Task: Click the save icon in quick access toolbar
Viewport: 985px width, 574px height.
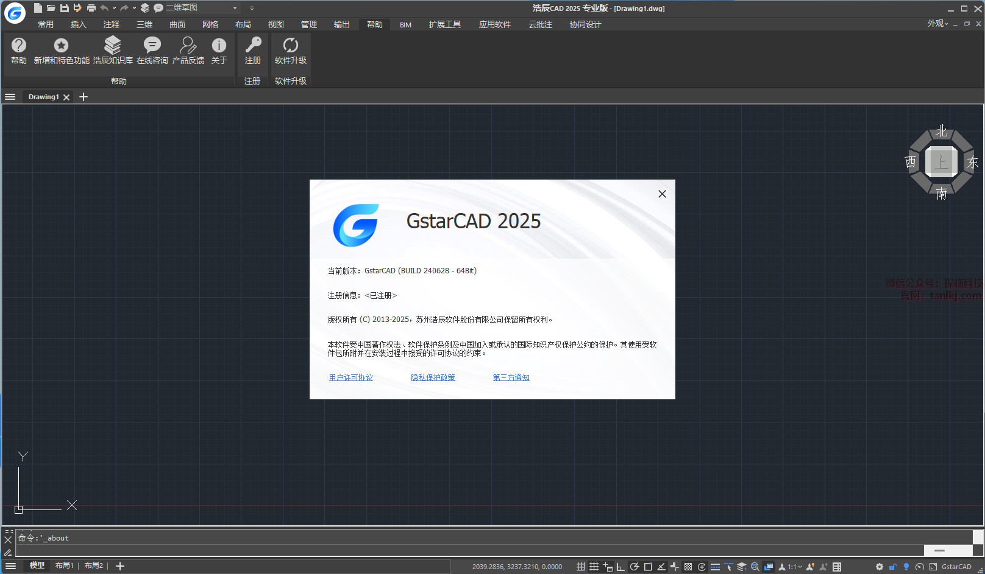Action: (x=64, y=8)
